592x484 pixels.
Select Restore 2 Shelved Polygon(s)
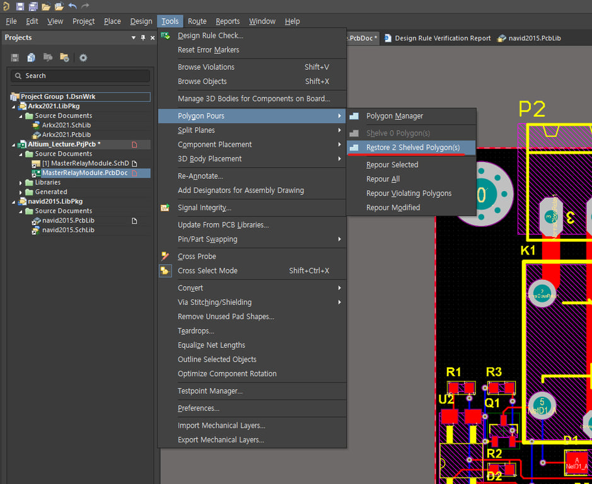(412, 147)
